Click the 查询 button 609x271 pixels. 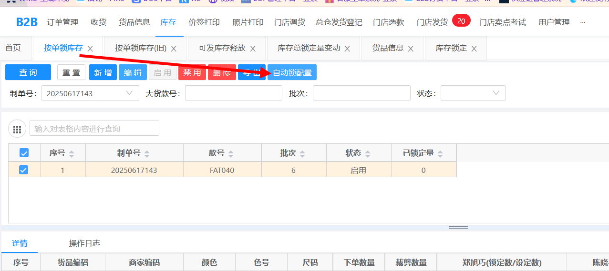tap(28, 72)
